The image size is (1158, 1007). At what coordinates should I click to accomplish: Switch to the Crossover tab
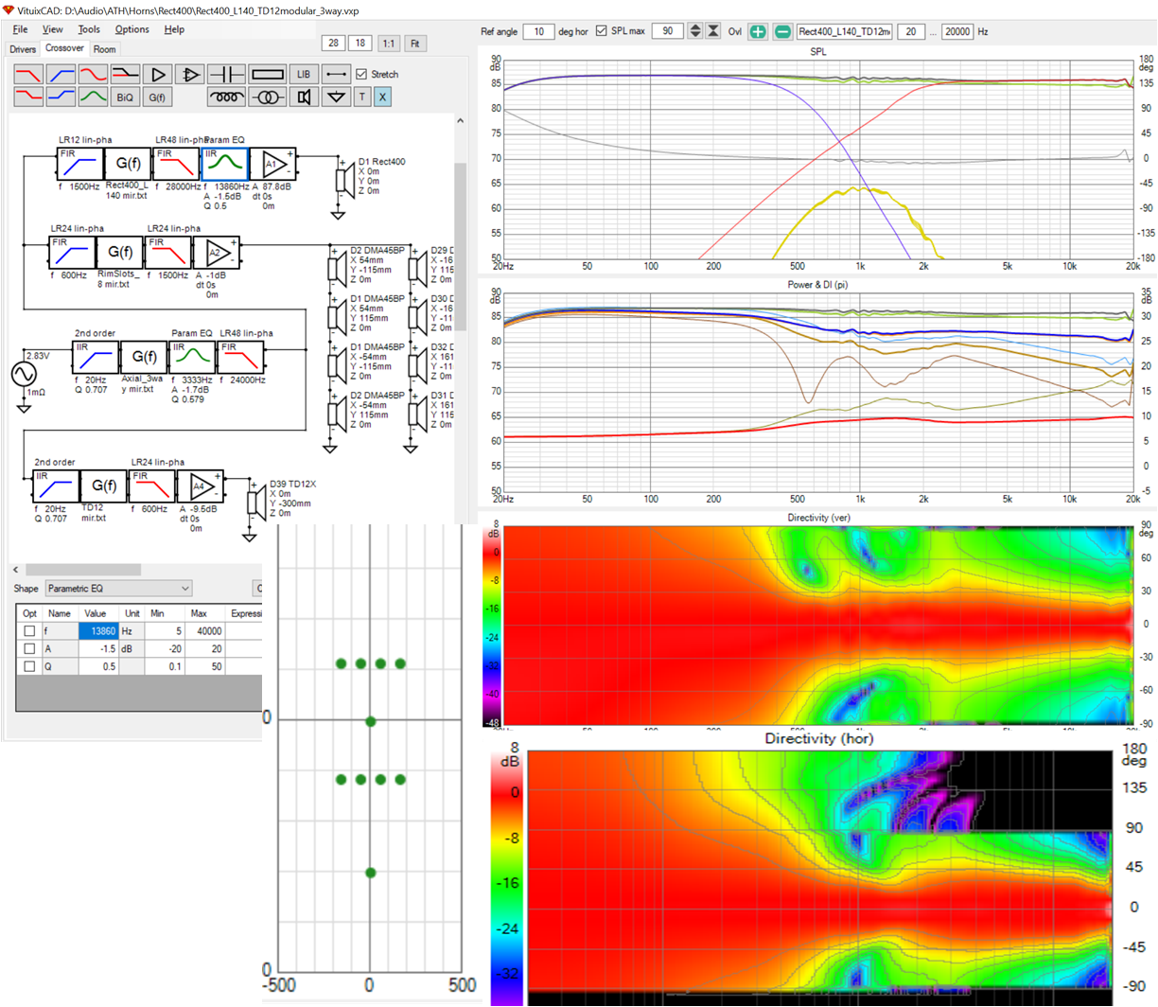(x=64, y=48)
